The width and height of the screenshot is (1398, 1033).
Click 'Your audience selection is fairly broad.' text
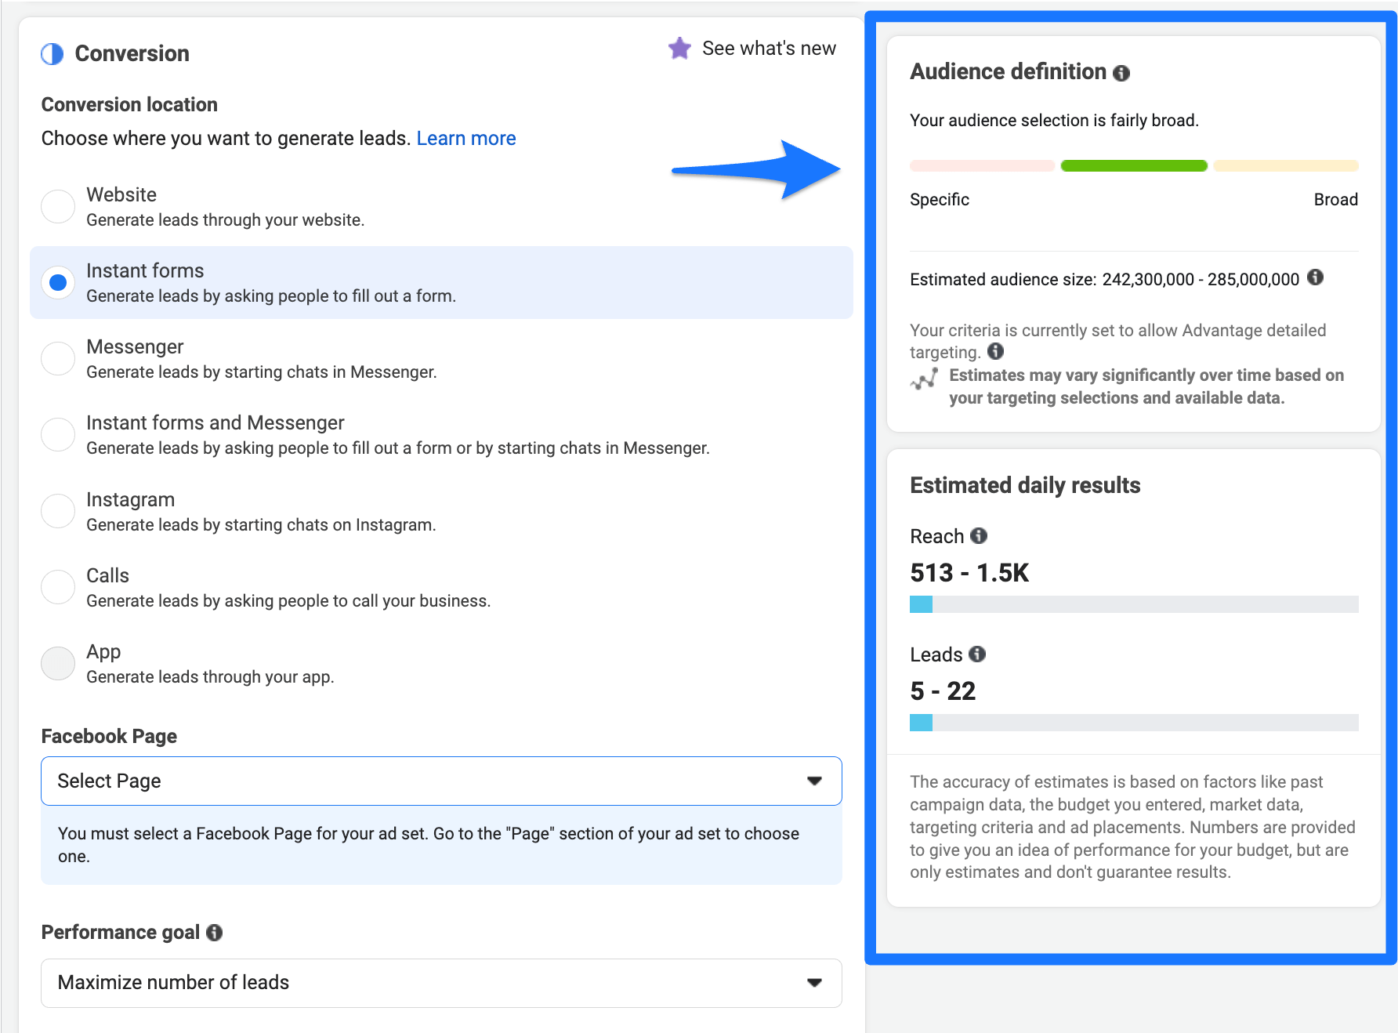[1054, 121]
